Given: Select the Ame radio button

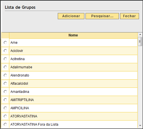Looking at the screenshot, I should tap(5, 43).
